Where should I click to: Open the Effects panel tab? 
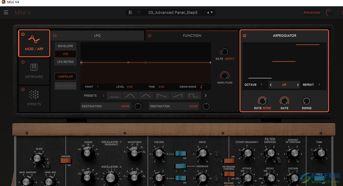34,98
